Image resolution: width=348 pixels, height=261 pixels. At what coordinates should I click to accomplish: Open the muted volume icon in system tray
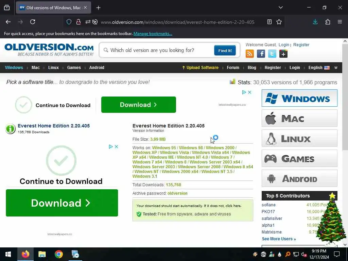click(x=304, y=254)
